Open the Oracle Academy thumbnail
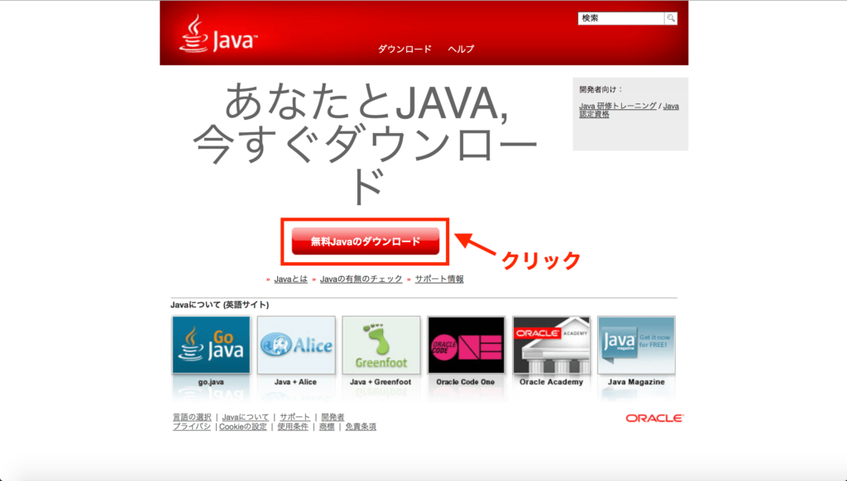Viewport: 847px width, 481px height. (551, 345)
